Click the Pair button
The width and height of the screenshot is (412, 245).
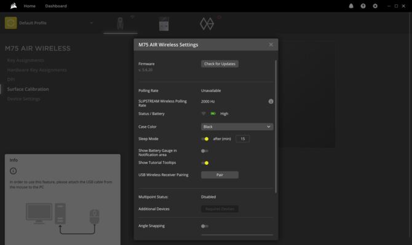tap(220, 175)
